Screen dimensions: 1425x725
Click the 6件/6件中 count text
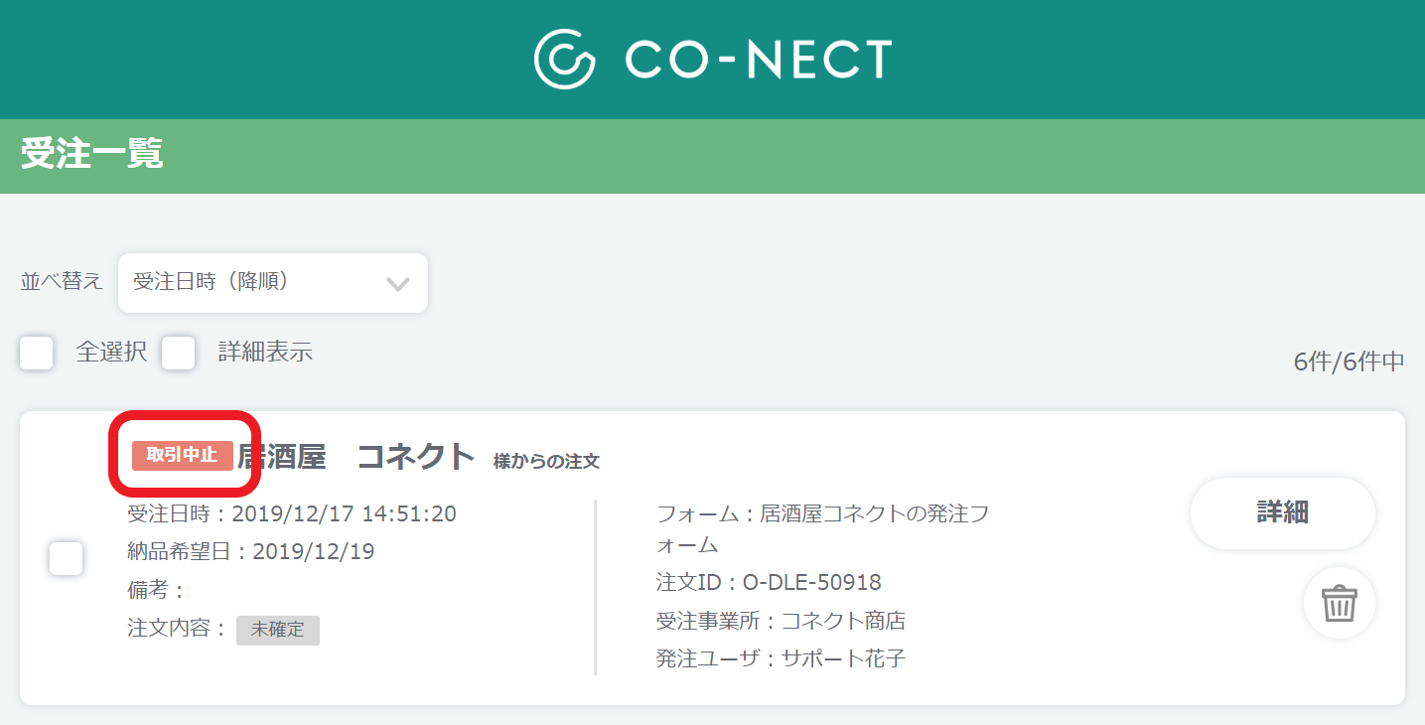click(1349, 362)
